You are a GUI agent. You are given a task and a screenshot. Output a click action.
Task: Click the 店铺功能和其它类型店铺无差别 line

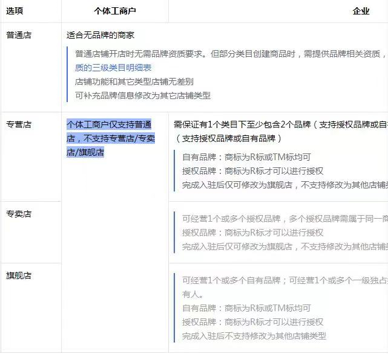pyautogui.click(x=134, y=82)
